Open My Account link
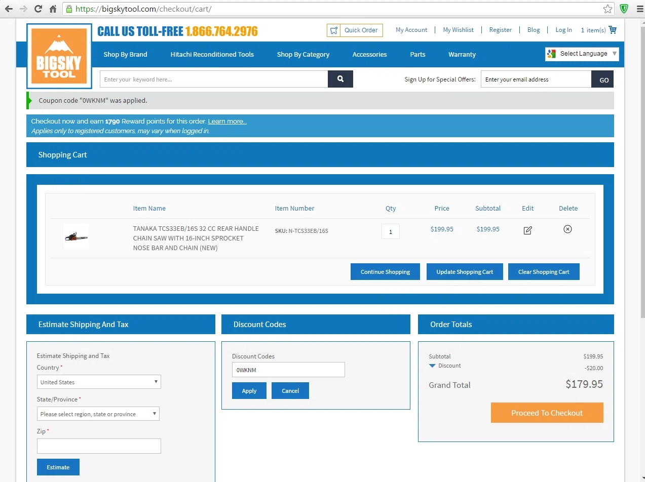Screen dimensions: 645x482 coord(411,30)
